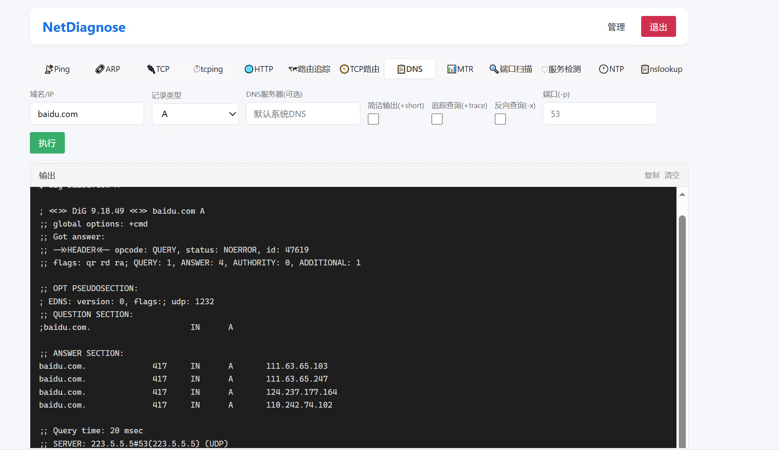Enable 反向查询(-x) checkbox
The height and width of the screenshot is (450, 779).
click(500, 119)
